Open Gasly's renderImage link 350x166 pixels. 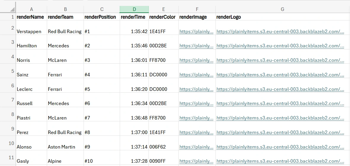click(196, 161)
